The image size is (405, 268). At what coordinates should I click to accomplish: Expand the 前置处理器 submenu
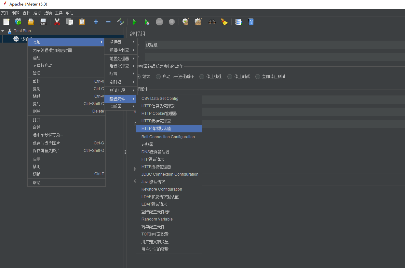click(121, 59)
